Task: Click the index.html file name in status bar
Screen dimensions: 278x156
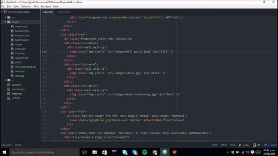Action: click(7, 145)
